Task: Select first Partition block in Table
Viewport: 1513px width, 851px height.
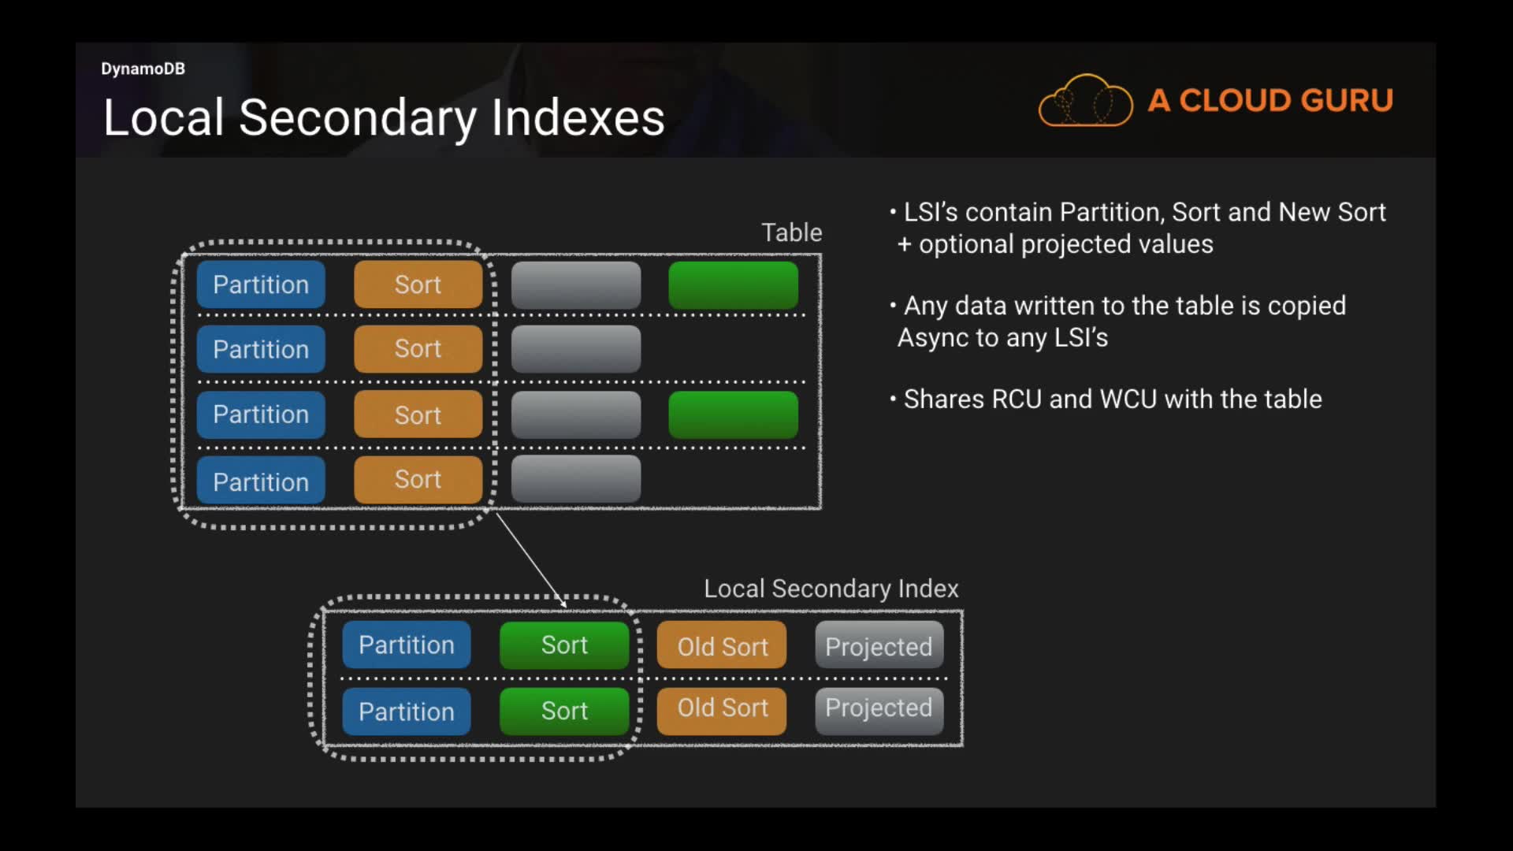Action: 261,284
